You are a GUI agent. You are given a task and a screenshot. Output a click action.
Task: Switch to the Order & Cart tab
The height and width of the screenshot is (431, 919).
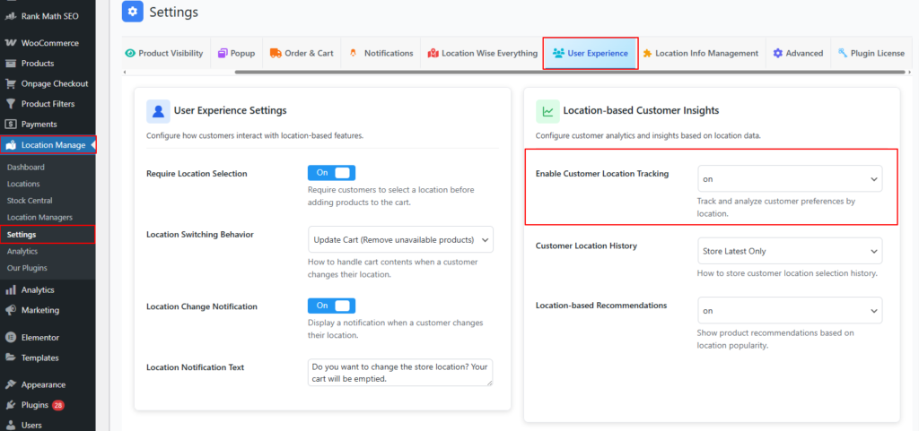click(302, 53)
